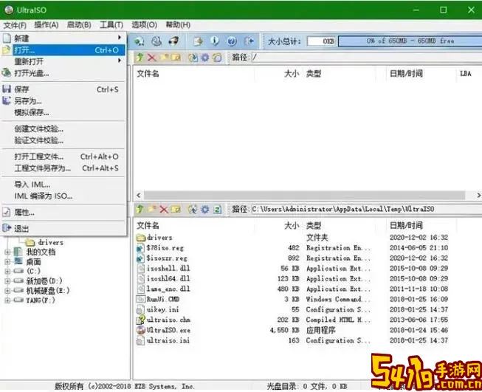Click the green up arrow in image pane toolbar
482x392 pixels.
(x=140, y=57)
